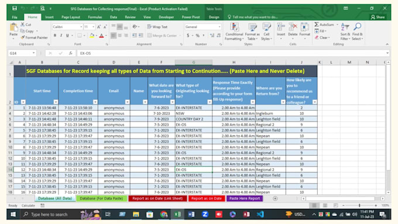Toggle Italic formatting
The height and width of the screenshot is (224, 398).
(61, 36)
